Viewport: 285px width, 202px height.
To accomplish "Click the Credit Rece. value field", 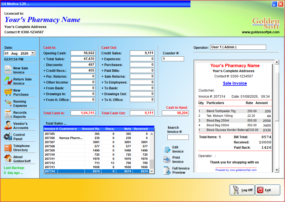I will tap(83, 70).
